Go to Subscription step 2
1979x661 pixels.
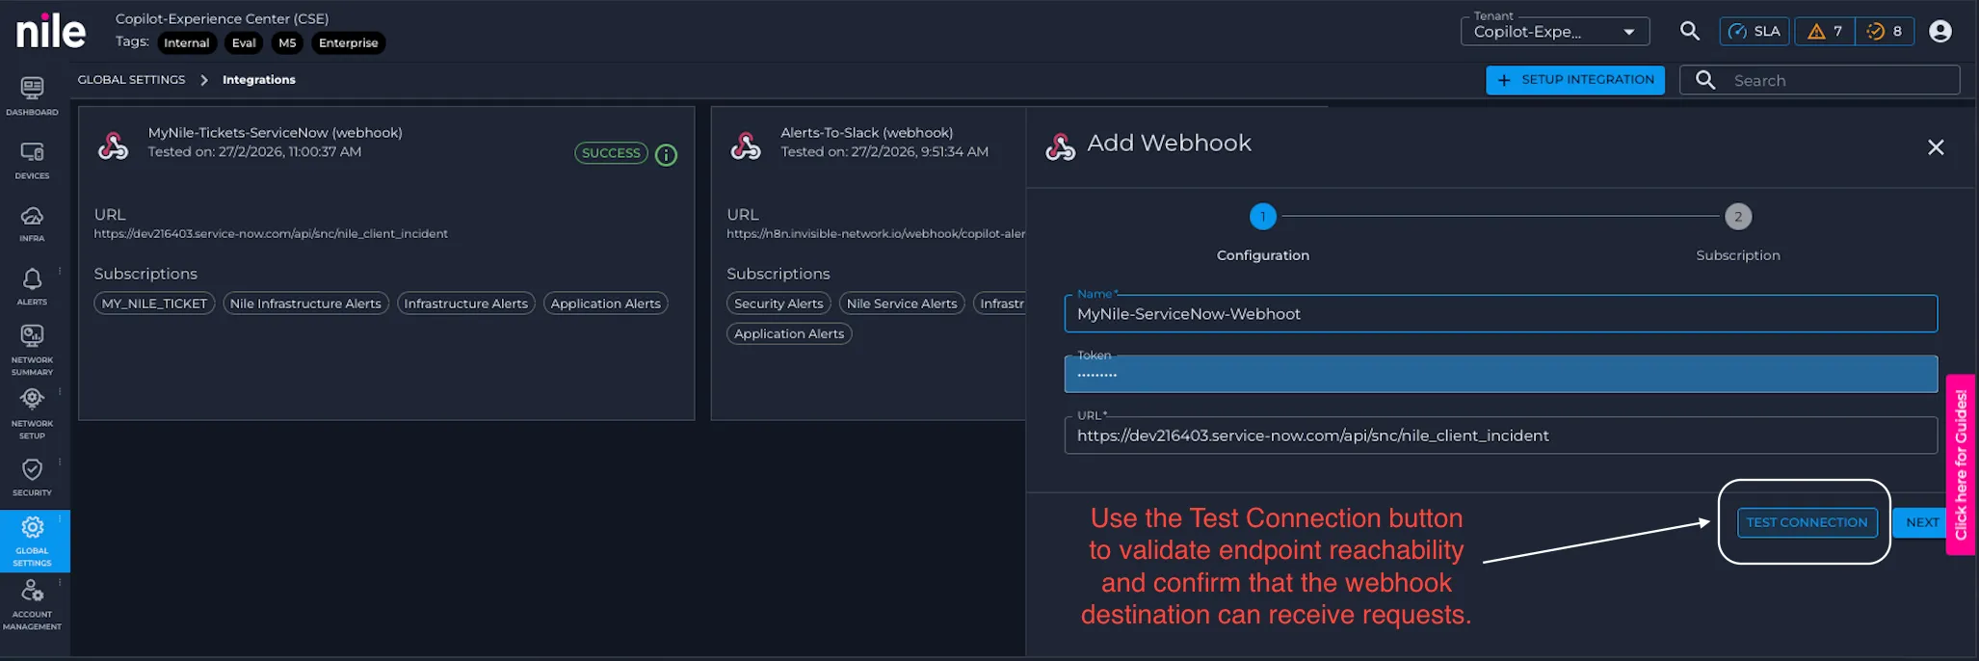[1738, 217]
